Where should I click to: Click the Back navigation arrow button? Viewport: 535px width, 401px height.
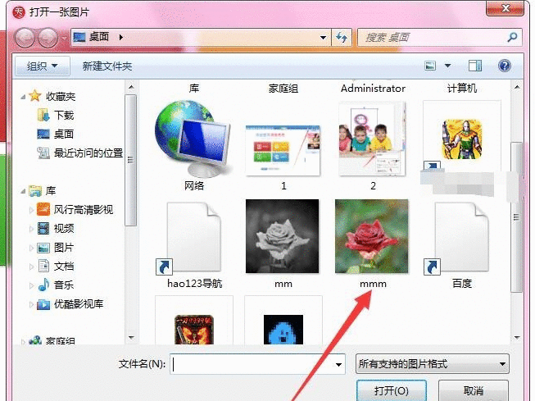(25, 38)
